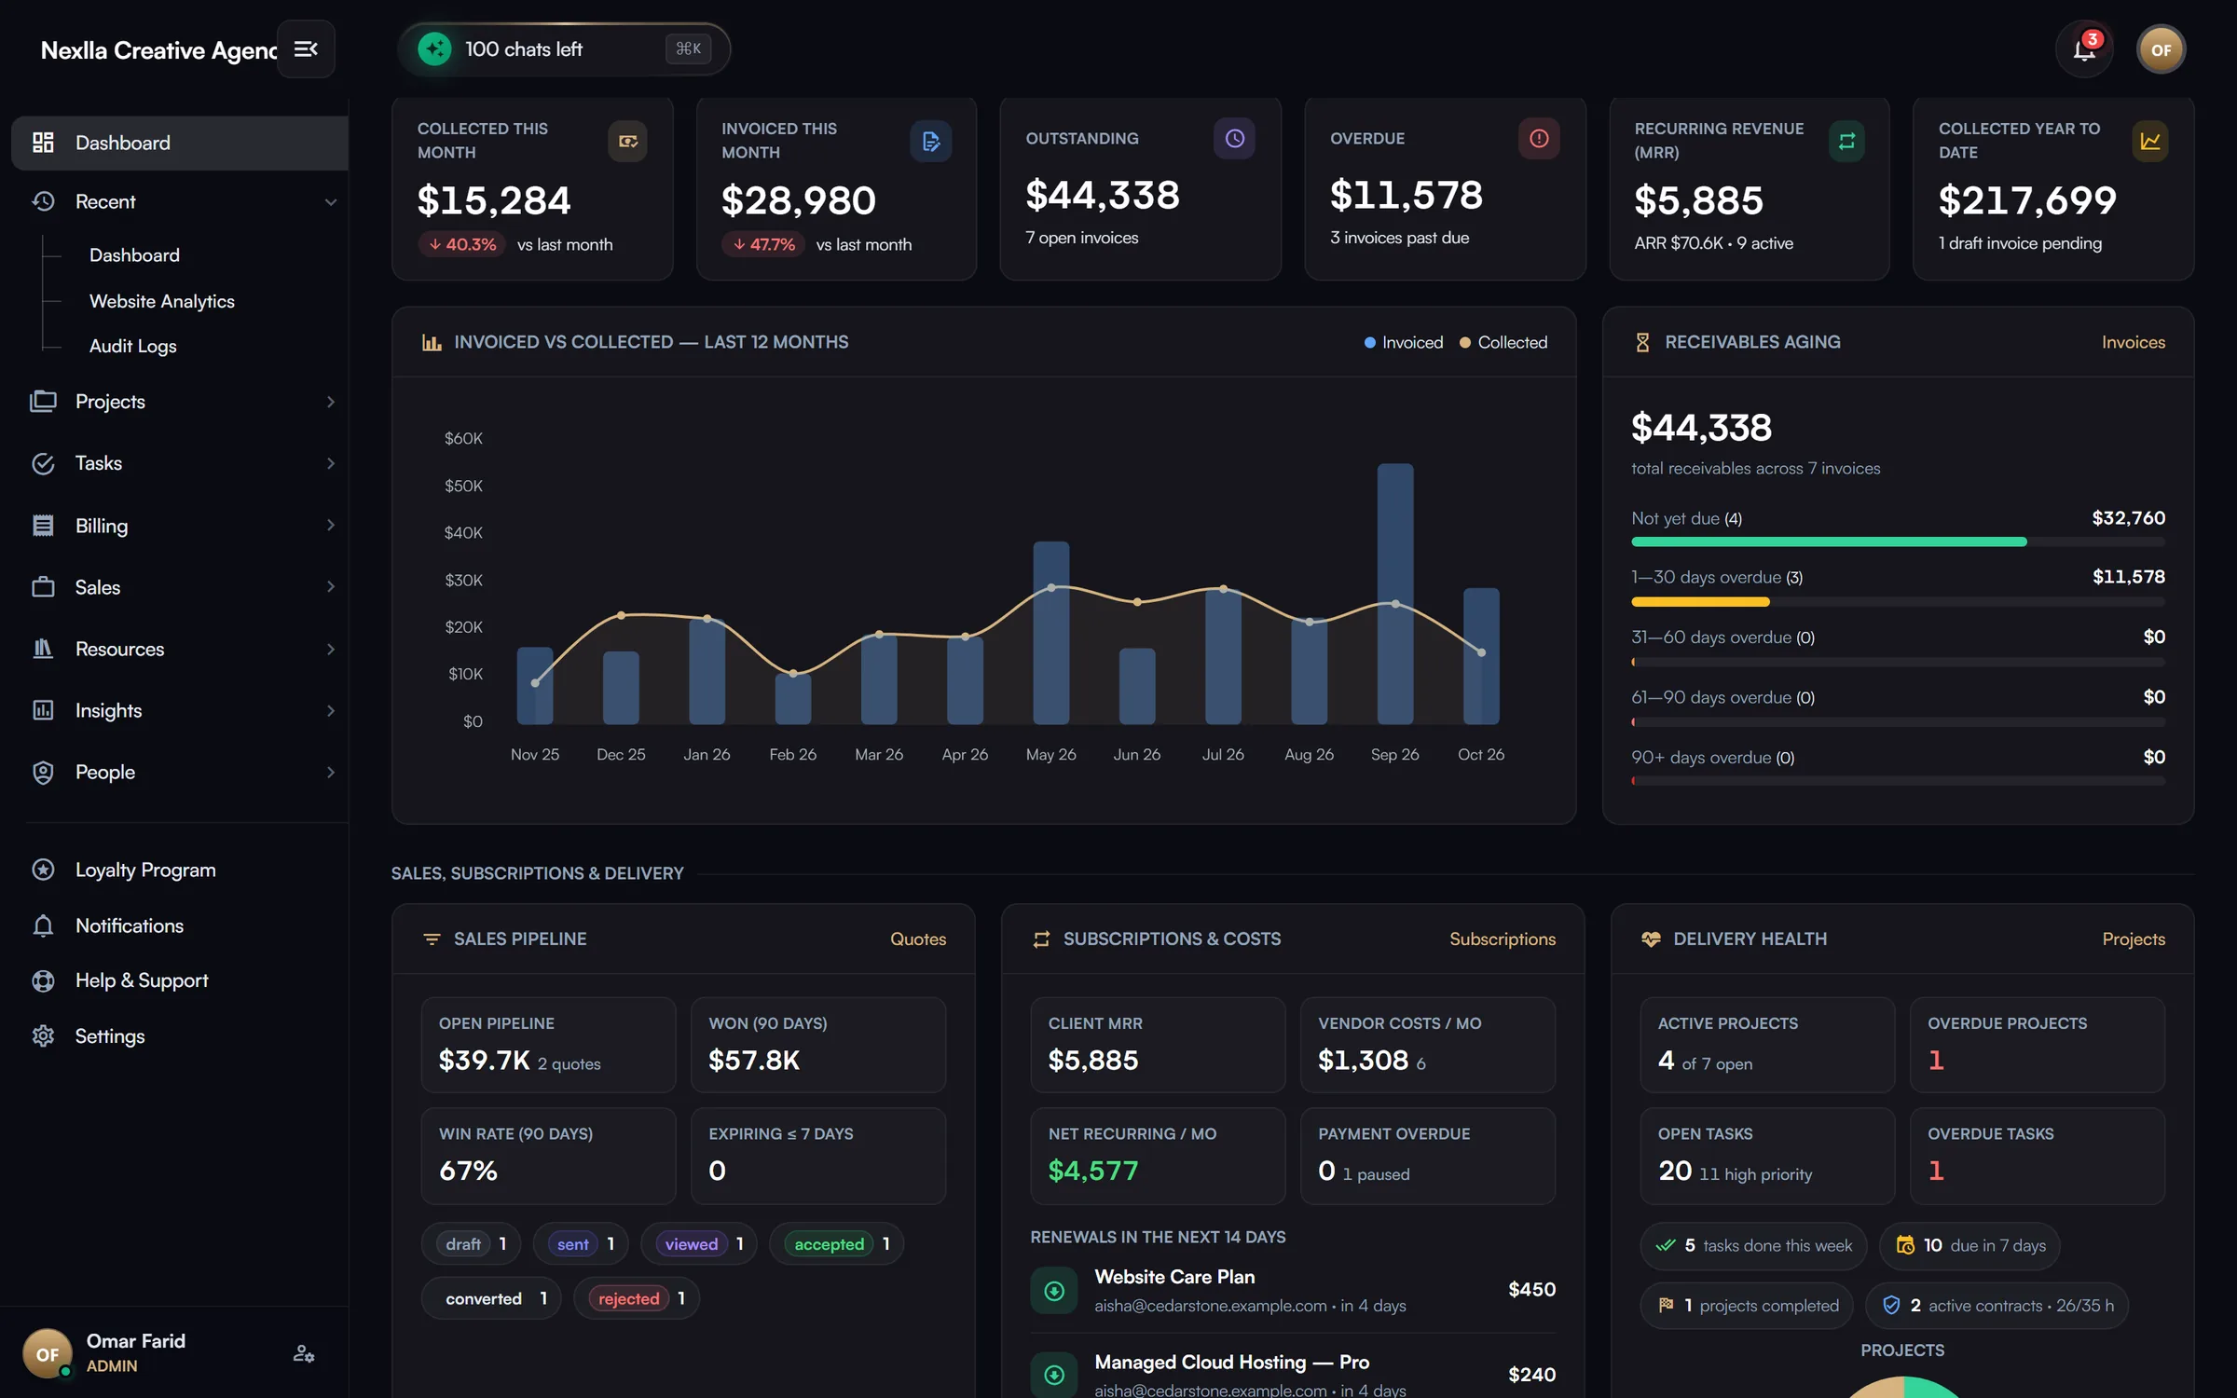This screenshot has height=1398, width=2237.
Task: Click the Collected Year To Date chart icon
Action: point(2149,141)
